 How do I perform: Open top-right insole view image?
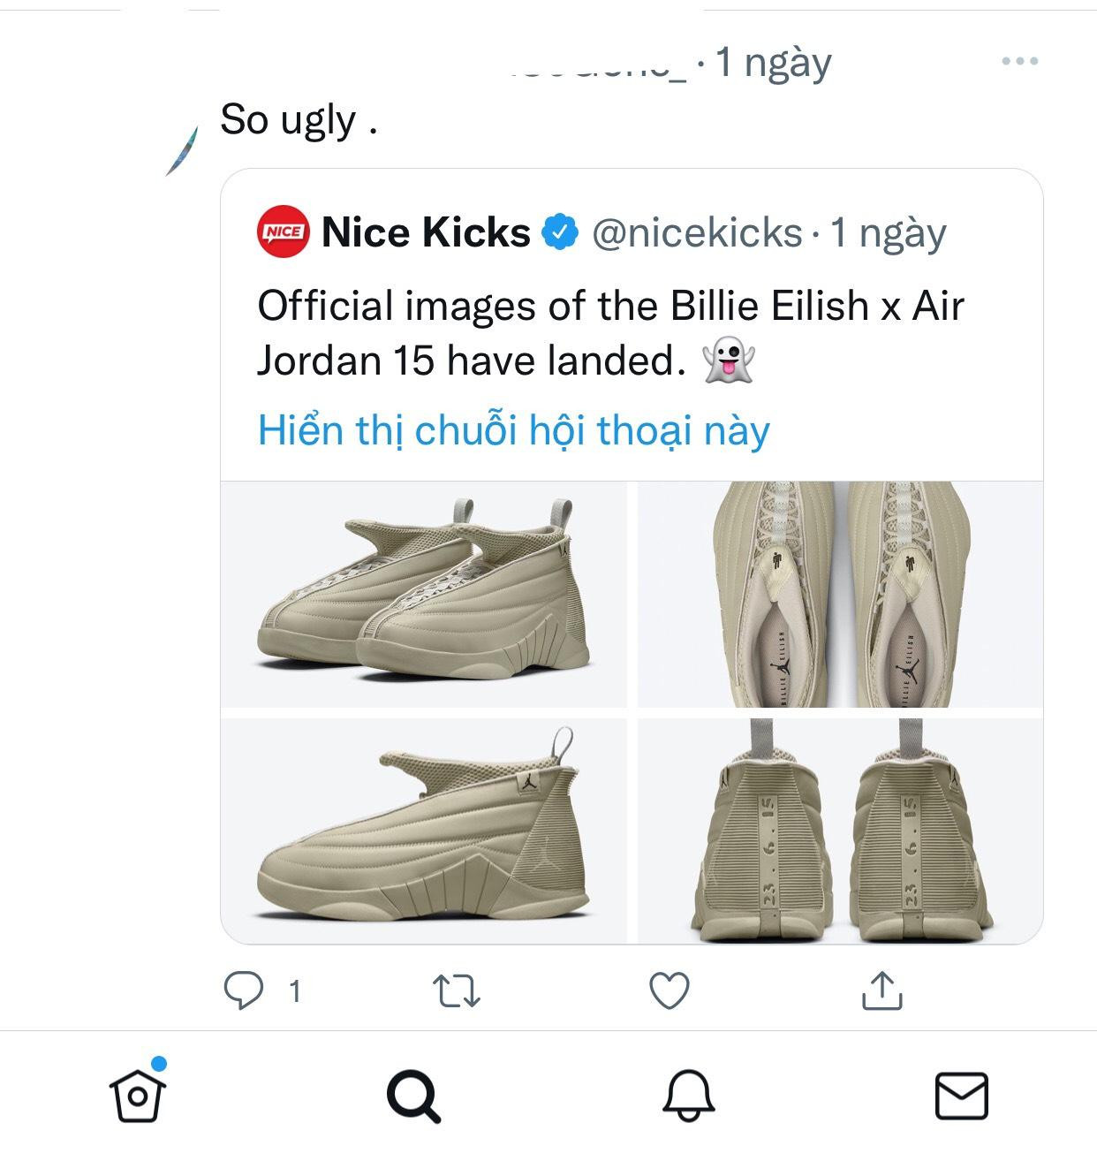click(x=840, y=595)
